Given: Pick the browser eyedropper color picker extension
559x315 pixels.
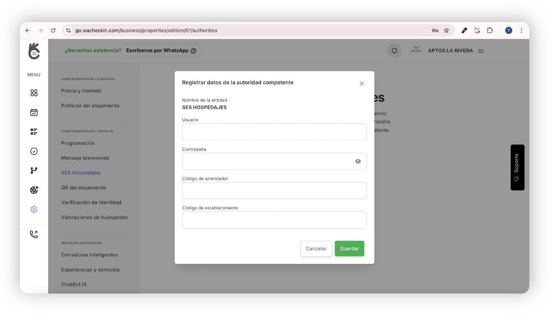Looking at the screenshot, I should coord(464,30).
